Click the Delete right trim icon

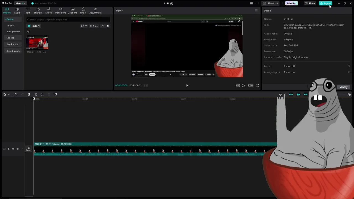[x=42, y=95]
